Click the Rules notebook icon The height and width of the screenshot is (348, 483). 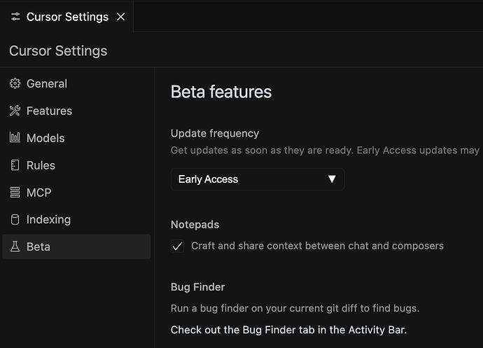click(x=15, y=165)
